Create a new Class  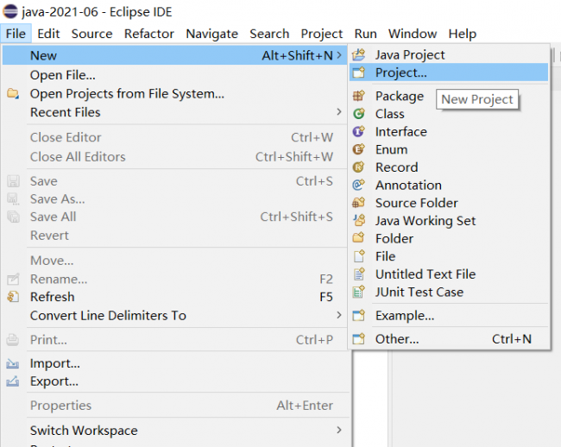click(x=449, y=114)
